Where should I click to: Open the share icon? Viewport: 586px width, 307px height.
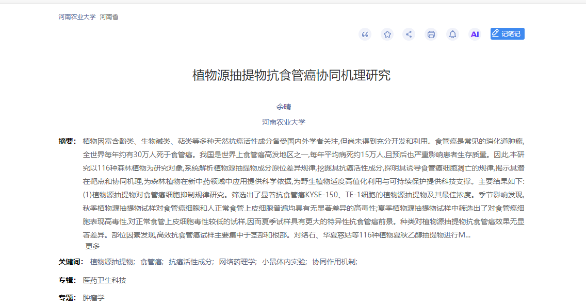[x=409, y=34]
